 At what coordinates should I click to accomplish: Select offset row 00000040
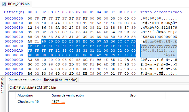click(x=14, y=23)
